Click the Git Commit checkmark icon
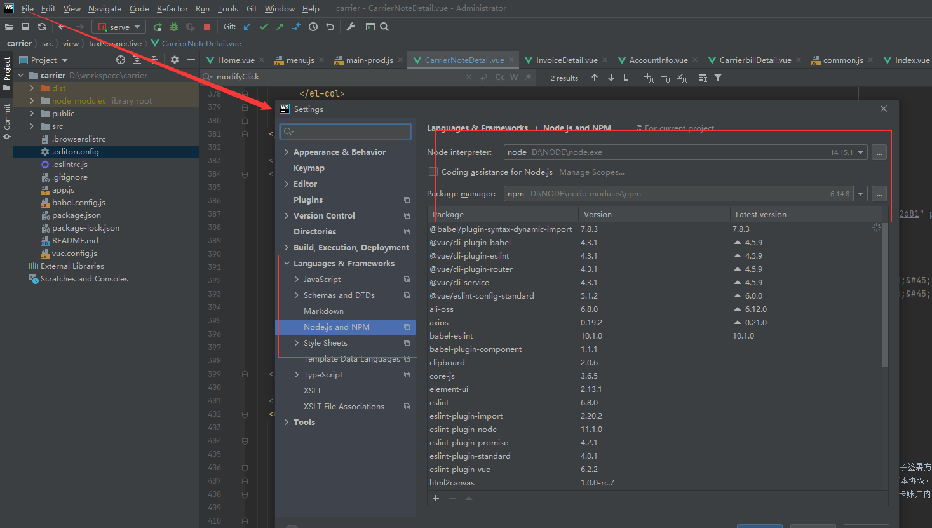This screenshot has height=528, width=932. click(x=264, y=27)
